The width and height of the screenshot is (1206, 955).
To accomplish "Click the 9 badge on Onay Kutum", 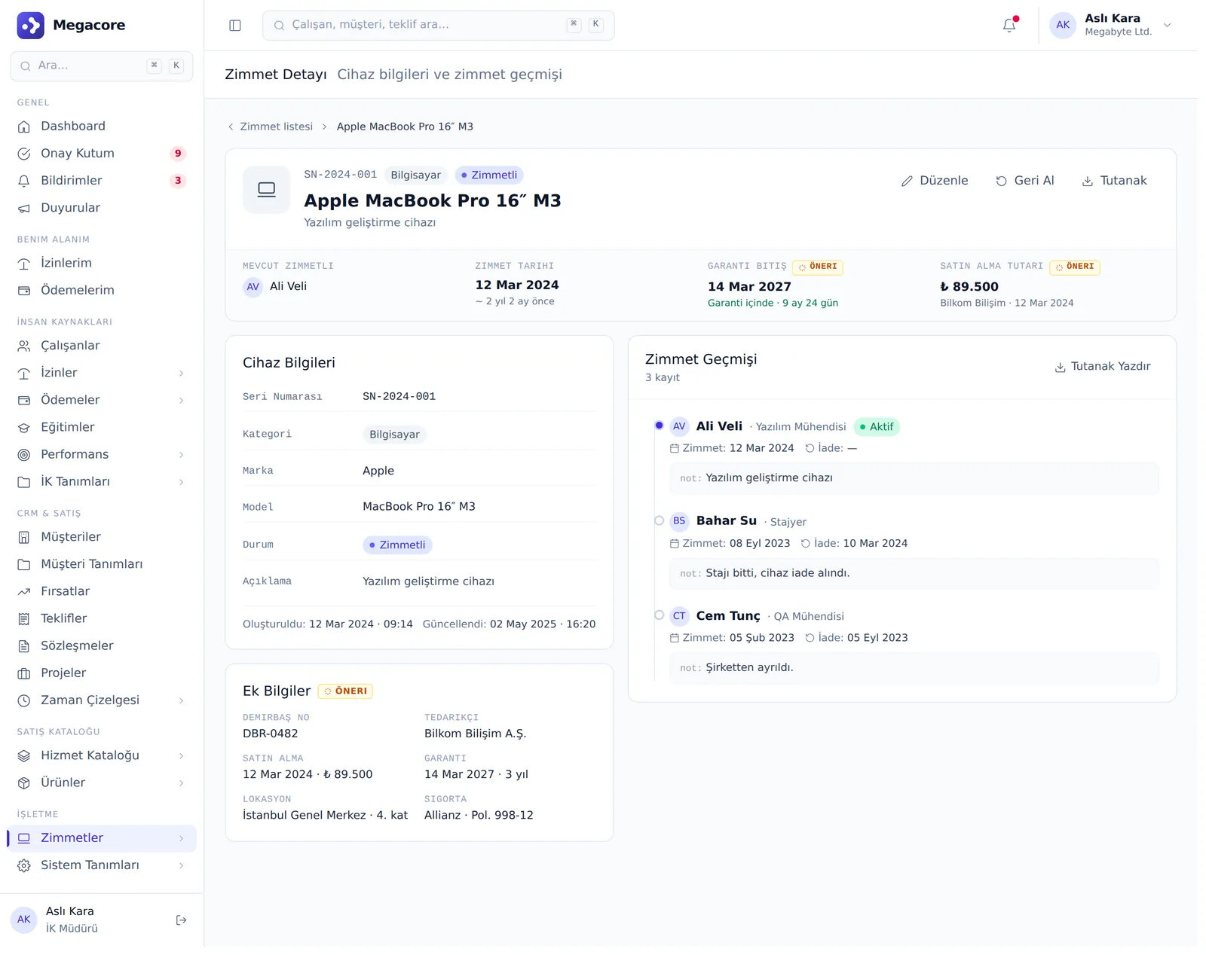I will [178, 154].
